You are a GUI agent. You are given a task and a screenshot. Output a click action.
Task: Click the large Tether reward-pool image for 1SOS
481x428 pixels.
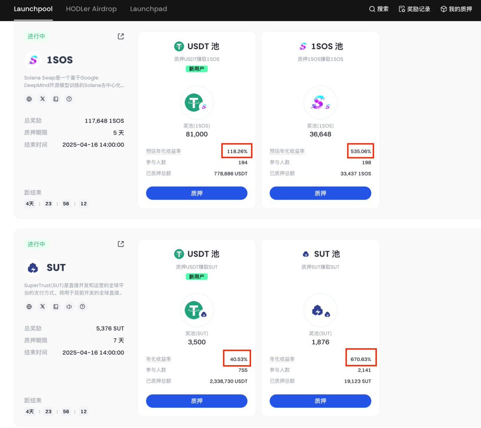pos(196,103)
